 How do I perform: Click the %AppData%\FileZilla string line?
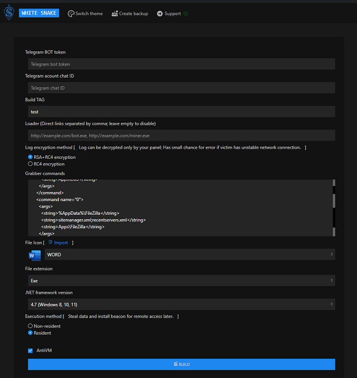point(80,213)
